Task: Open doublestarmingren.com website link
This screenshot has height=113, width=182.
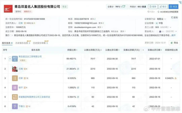Action: (x=85, y=27)
